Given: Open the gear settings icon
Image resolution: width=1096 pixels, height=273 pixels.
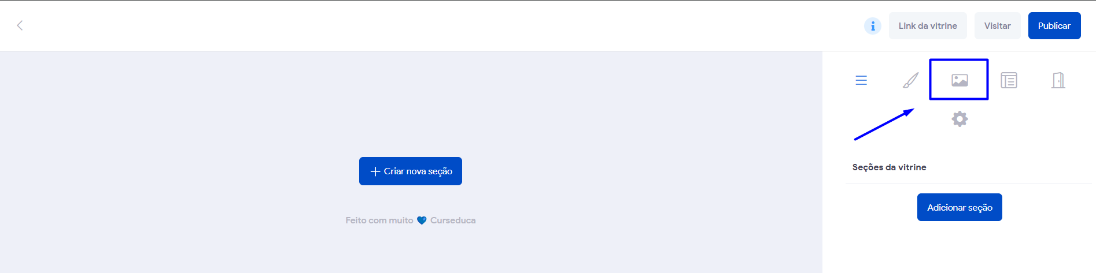Looking at the screenshot, I should tap(960, 119).
